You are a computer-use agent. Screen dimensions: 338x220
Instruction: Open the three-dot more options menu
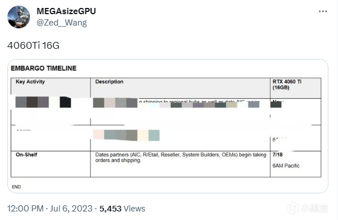pos(323,11)
